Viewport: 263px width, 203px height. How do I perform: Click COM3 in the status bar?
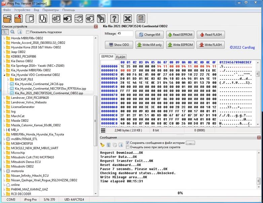click(11, 200)
